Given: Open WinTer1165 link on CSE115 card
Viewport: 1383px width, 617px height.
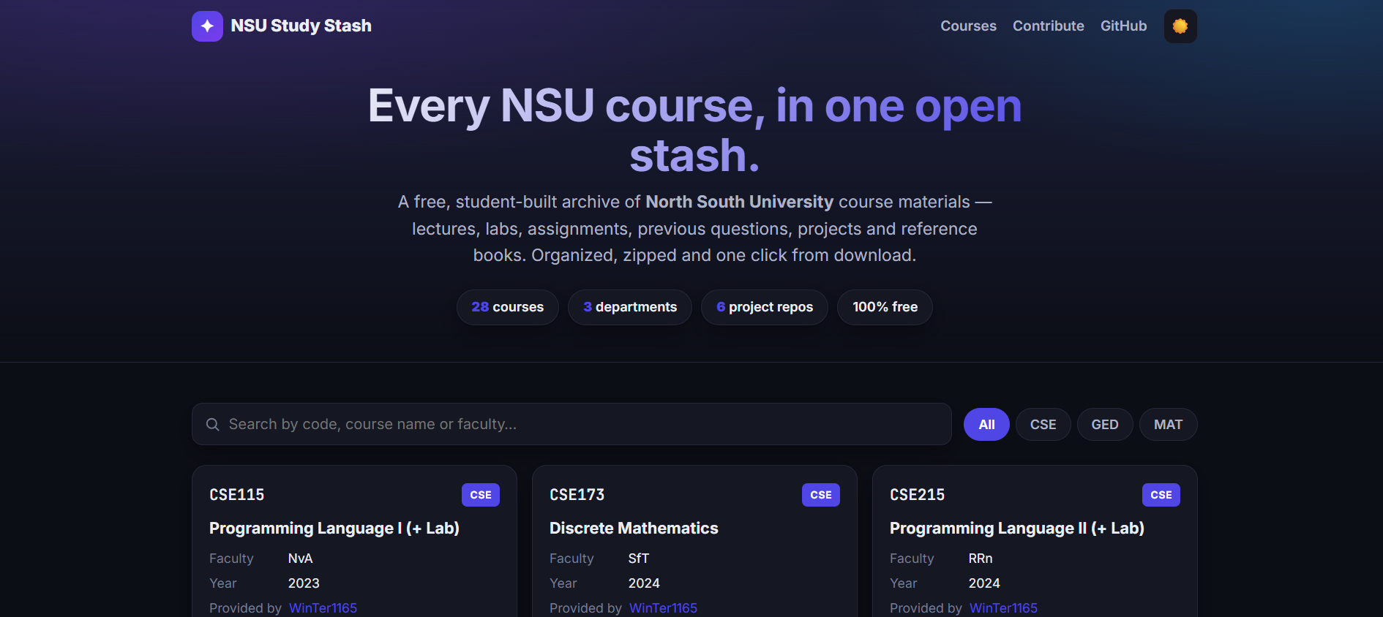Looking at the screenshot, I should click(x=323, y=608).
